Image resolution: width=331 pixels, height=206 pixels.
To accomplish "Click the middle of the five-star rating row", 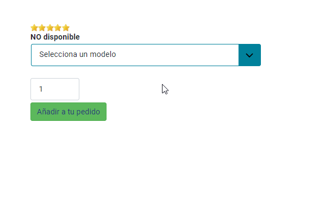I will click(50, 28).
